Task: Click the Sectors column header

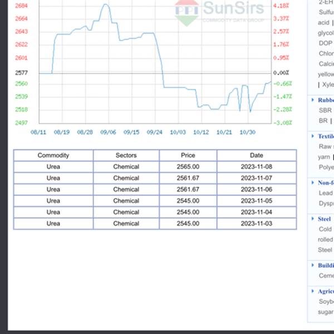Action: point(126,155)
